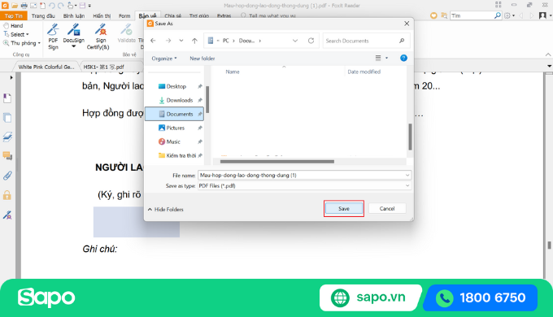
Task: Click the Redo arrow icon
Action: point(61,6)
